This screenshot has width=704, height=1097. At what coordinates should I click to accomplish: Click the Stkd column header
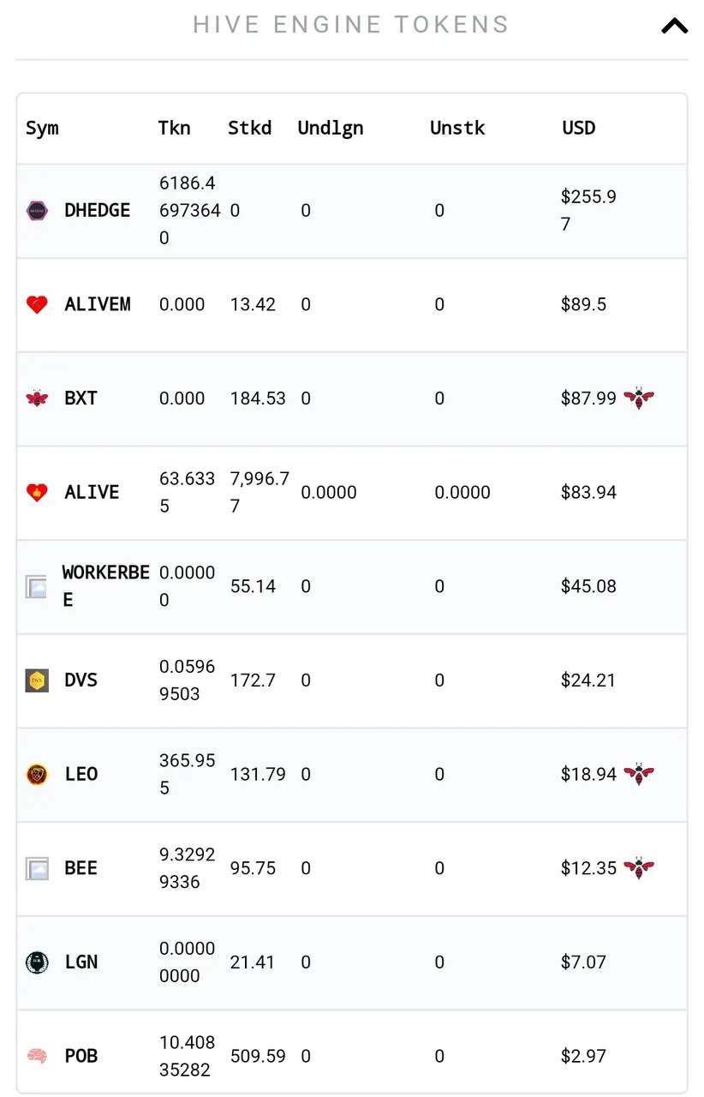tap(249, 129)
